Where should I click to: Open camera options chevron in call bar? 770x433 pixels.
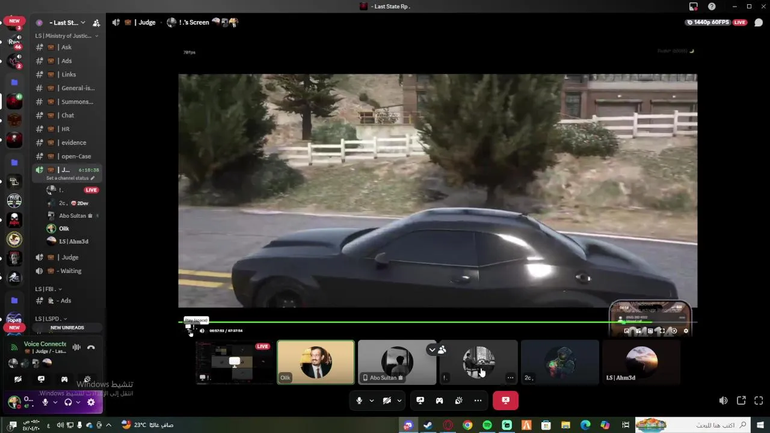[399, 401]
